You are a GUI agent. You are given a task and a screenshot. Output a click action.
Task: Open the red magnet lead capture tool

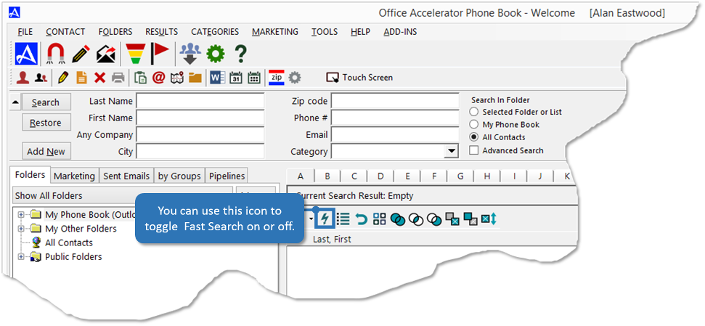[56, 54]
